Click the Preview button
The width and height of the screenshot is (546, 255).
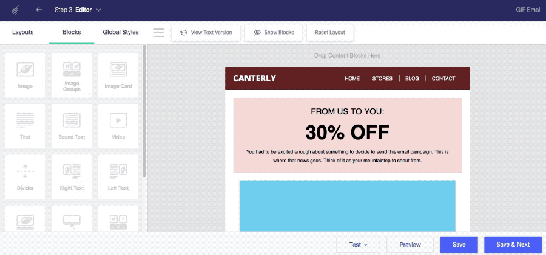coord(410,245)
